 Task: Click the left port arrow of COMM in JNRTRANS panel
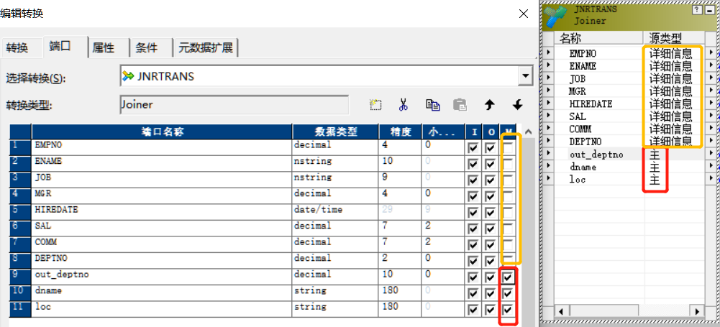click(548, 128)
